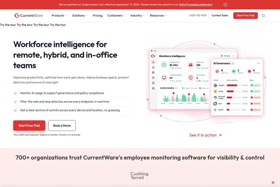Click the users icon in dashboard sidebar
This screenshot has width=280, height=187.
[153, 72]
